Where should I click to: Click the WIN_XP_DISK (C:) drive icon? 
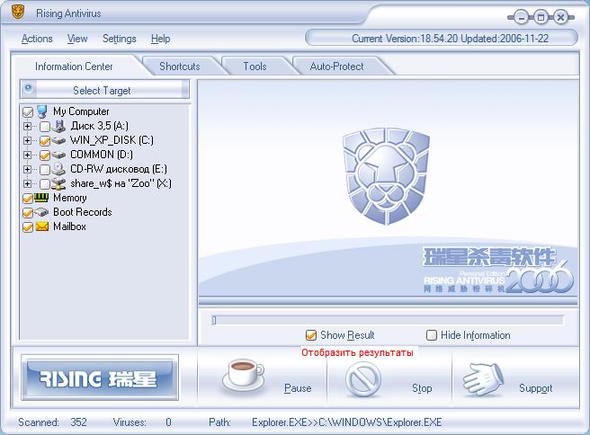[x=58, y=140]
